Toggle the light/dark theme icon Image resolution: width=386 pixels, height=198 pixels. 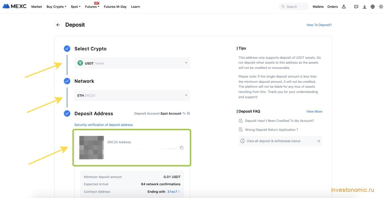(381, 7)
